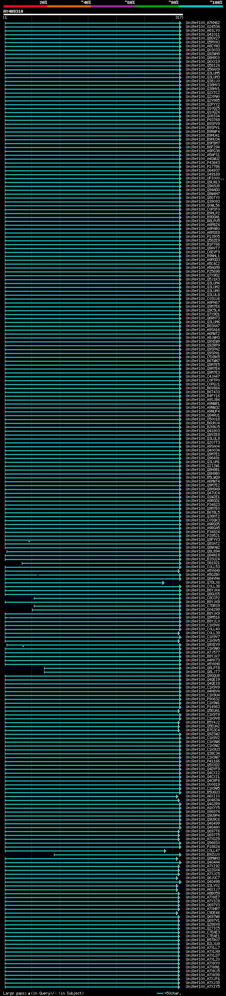226x996 pixels.
Task: Select hit UniRef100_B5TR07
Action: [x=202, y=940]
